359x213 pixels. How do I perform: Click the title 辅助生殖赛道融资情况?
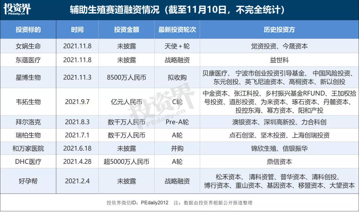pos(114,10)
